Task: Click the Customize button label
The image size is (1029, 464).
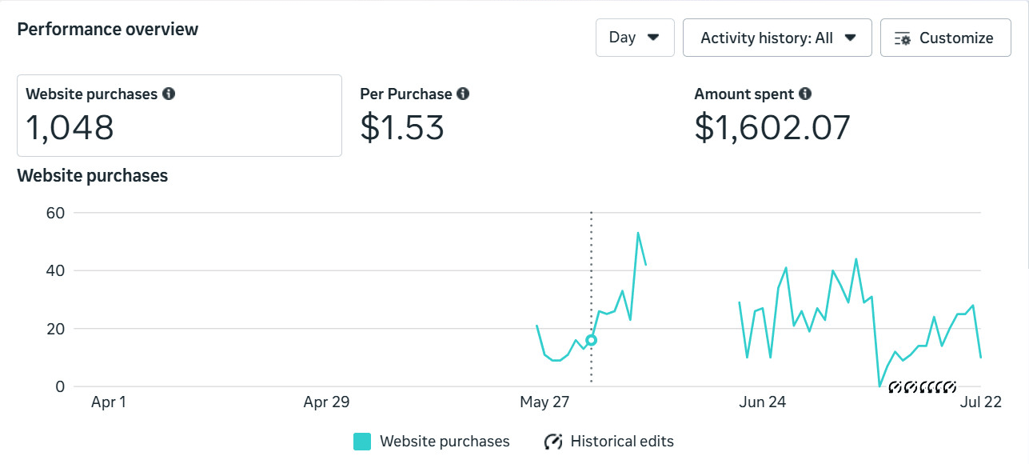Action: pos(955,38)
